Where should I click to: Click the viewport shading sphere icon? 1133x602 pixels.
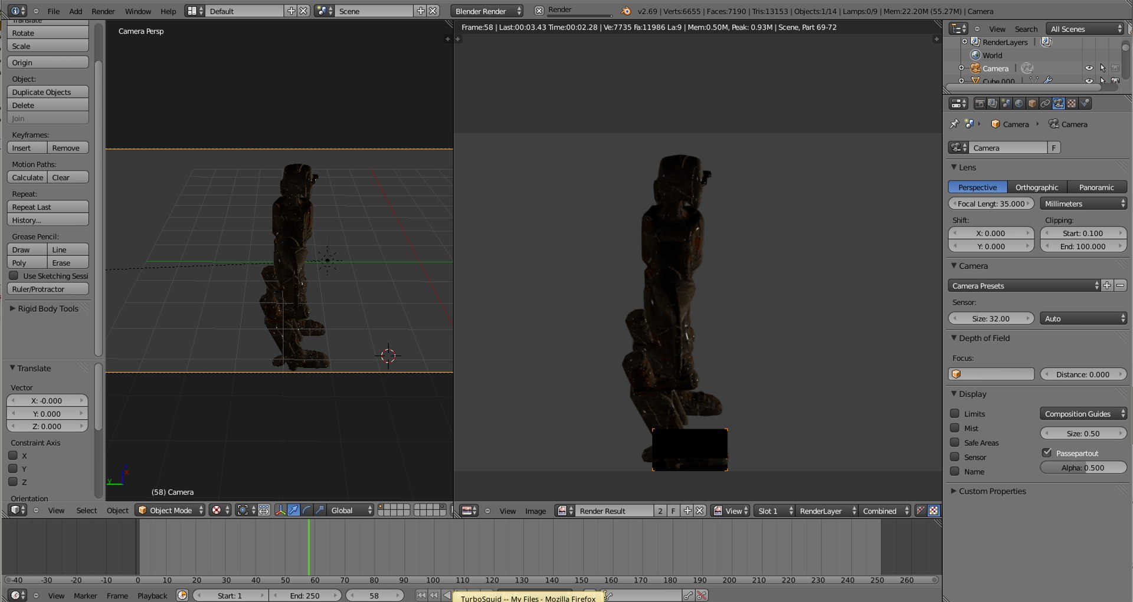tap(220, 510)
